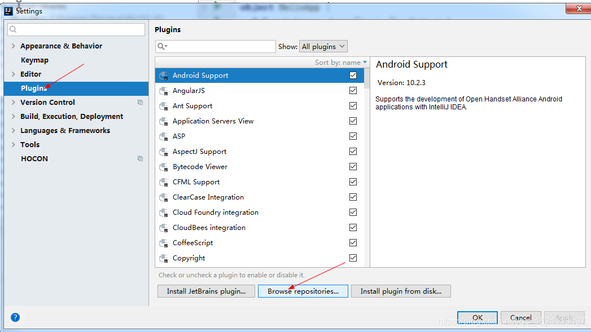
Task: Expand the Version Control node
Action: [13, 103]
